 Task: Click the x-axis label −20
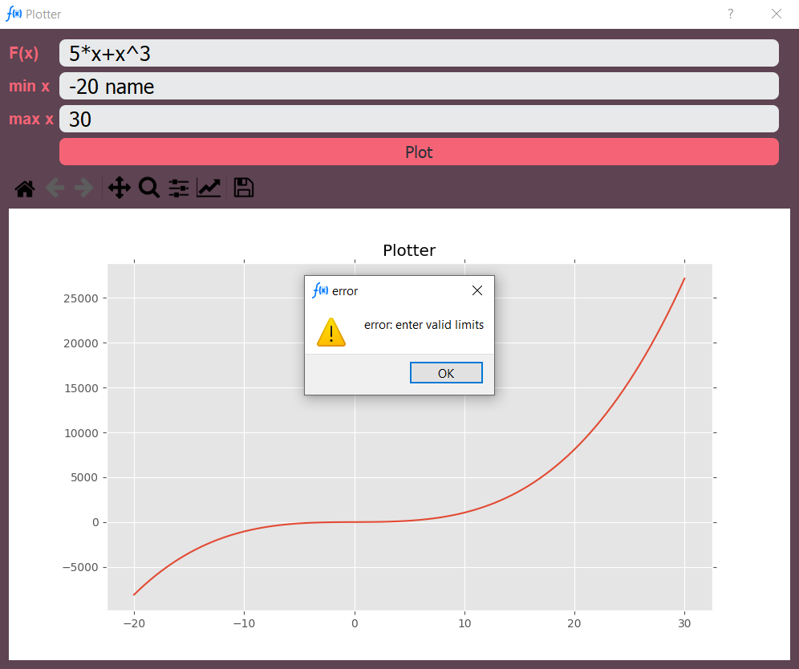(x=134, y=623)
